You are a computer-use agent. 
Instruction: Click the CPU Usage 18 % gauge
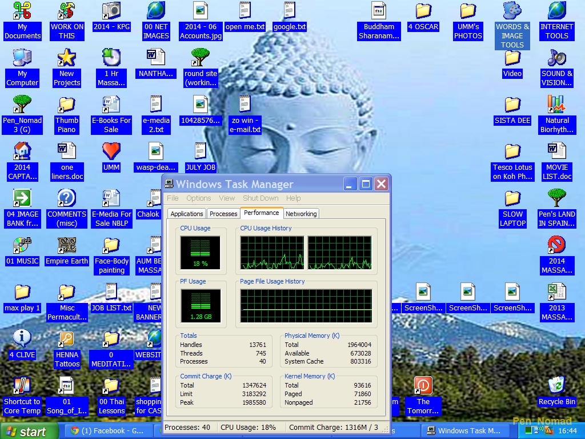(x=201, y=253)
